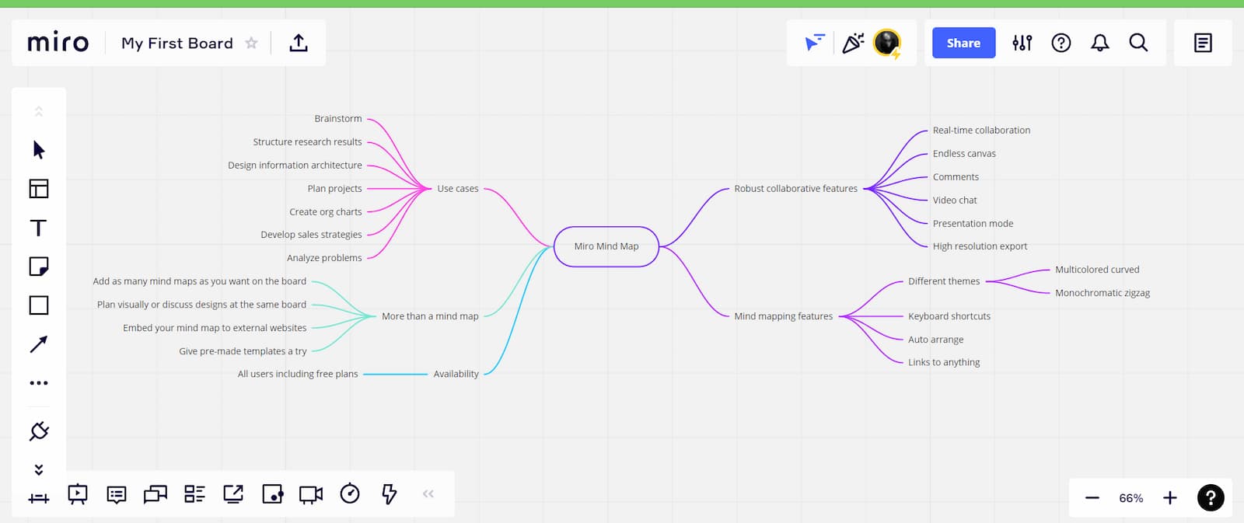Select the More than a mind map node
The width and height of the screenshot is (1244, 523).
[x=430, y=316]
